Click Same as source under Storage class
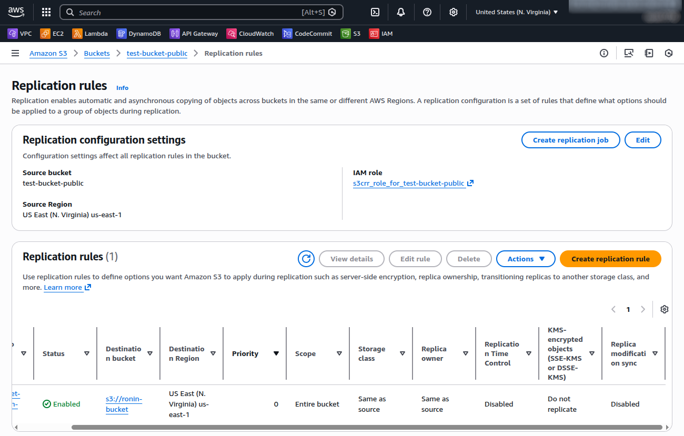Image resolution: width=684 pixels, height=436 pixels. click(x=372, y=404)
